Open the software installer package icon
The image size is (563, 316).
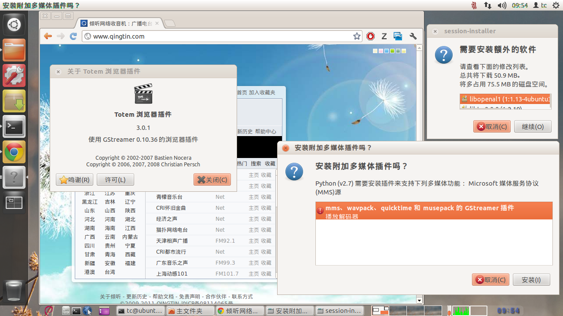pyautogui.click(x=14, y=101)
